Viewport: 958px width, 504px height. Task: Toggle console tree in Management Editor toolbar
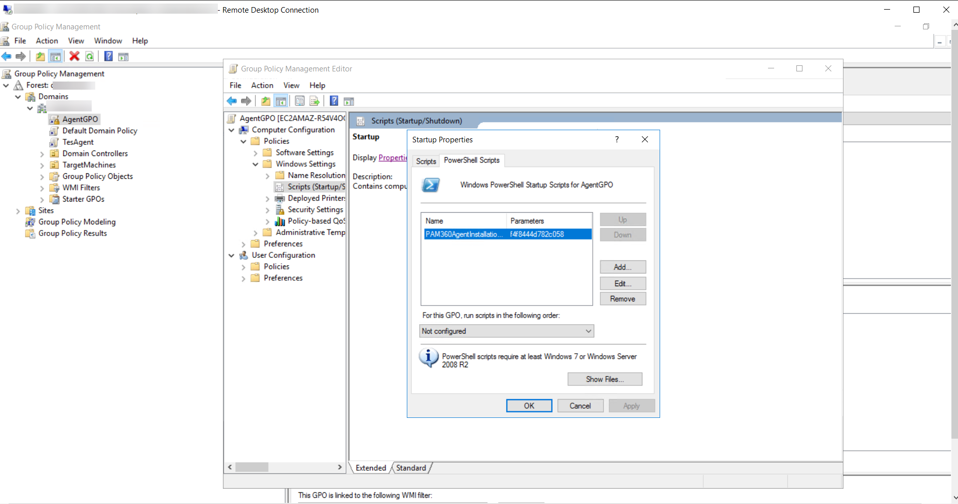tap(281, 101)
